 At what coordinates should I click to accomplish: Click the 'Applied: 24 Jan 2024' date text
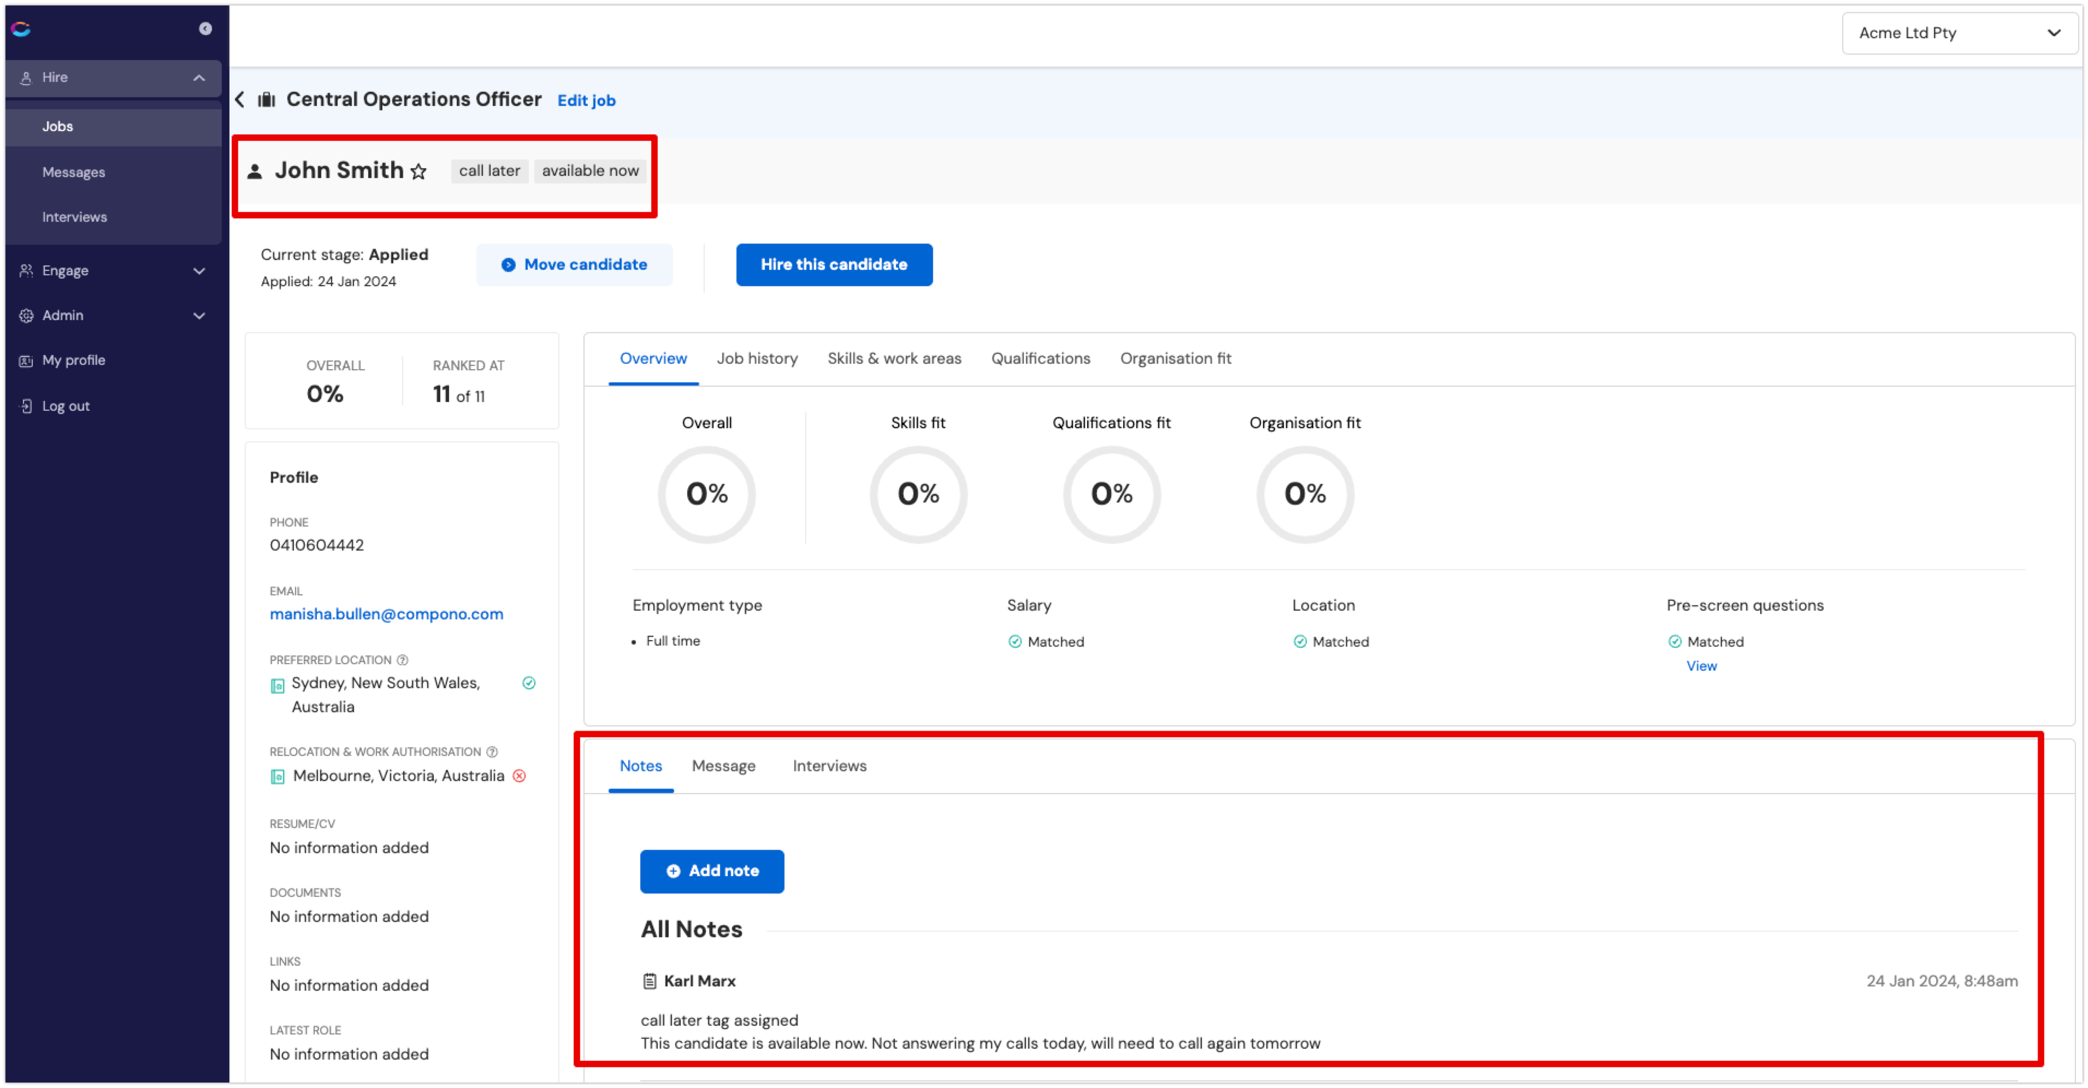pyautogui.click(x=328, y=282)
